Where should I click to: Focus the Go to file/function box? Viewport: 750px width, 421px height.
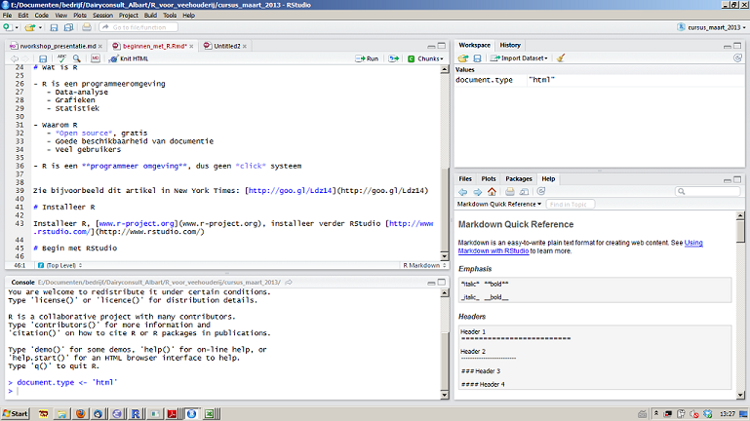(x=138, y=27)
